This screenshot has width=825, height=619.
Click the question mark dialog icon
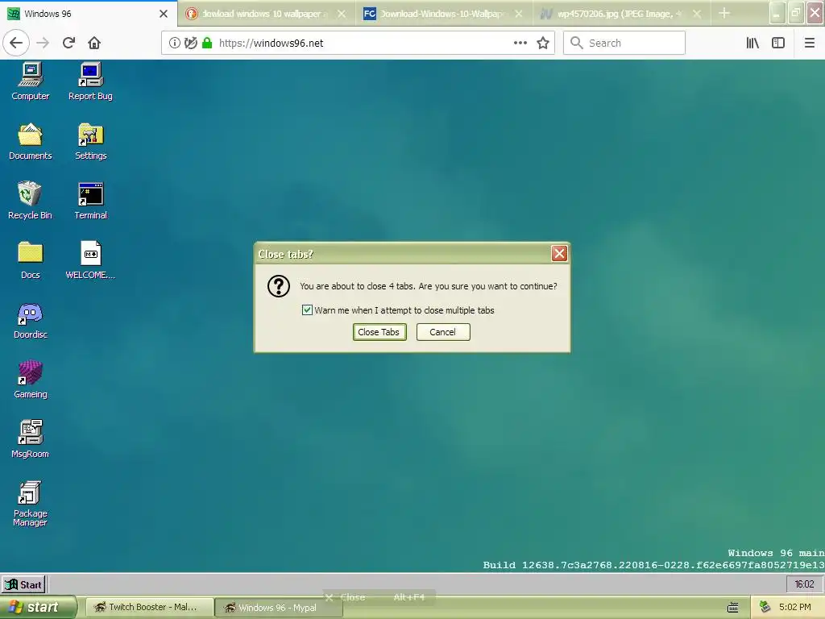(x=278, y=286)
